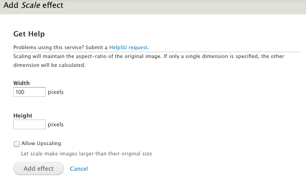Viewport: 306px width, 180px height.
Task: Select the Get Help heading
Action: pyautogui.click(x=29, y=34)
